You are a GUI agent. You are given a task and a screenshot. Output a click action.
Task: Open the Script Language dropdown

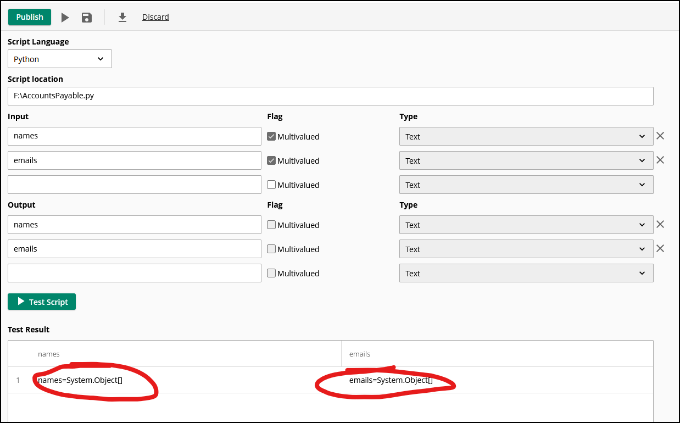[x=60, y=59]
